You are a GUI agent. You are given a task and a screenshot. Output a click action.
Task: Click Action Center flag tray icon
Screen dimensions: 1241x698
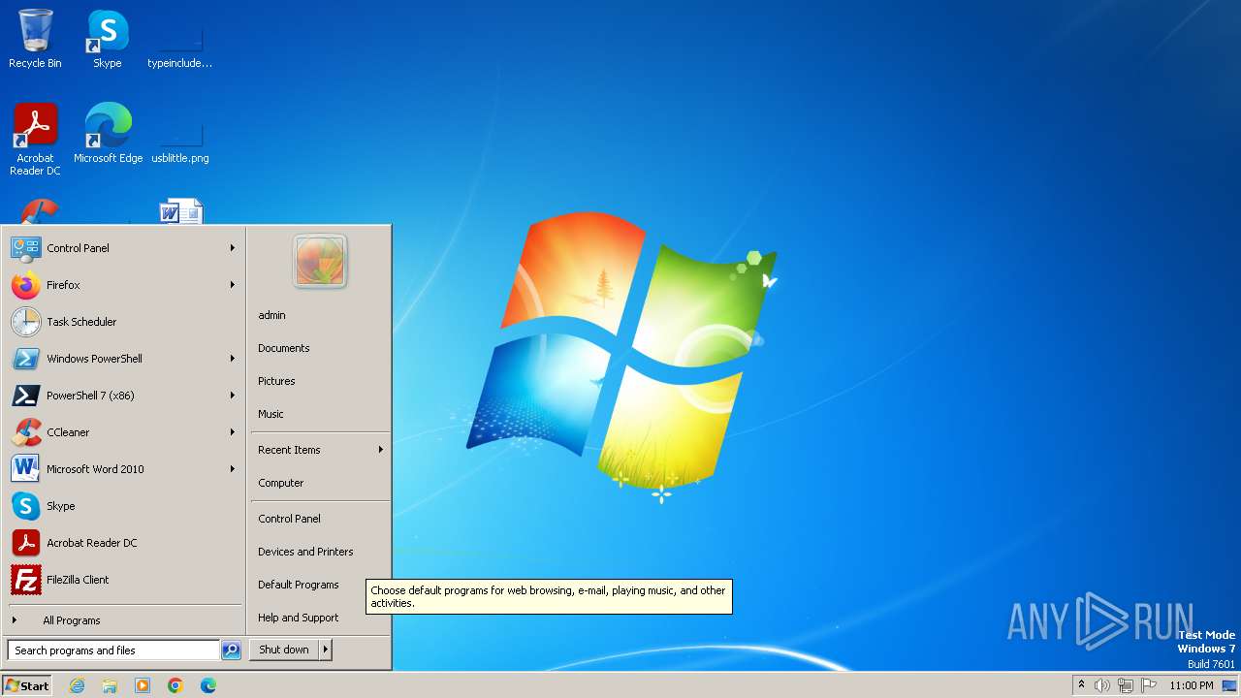click(1149, 685)
